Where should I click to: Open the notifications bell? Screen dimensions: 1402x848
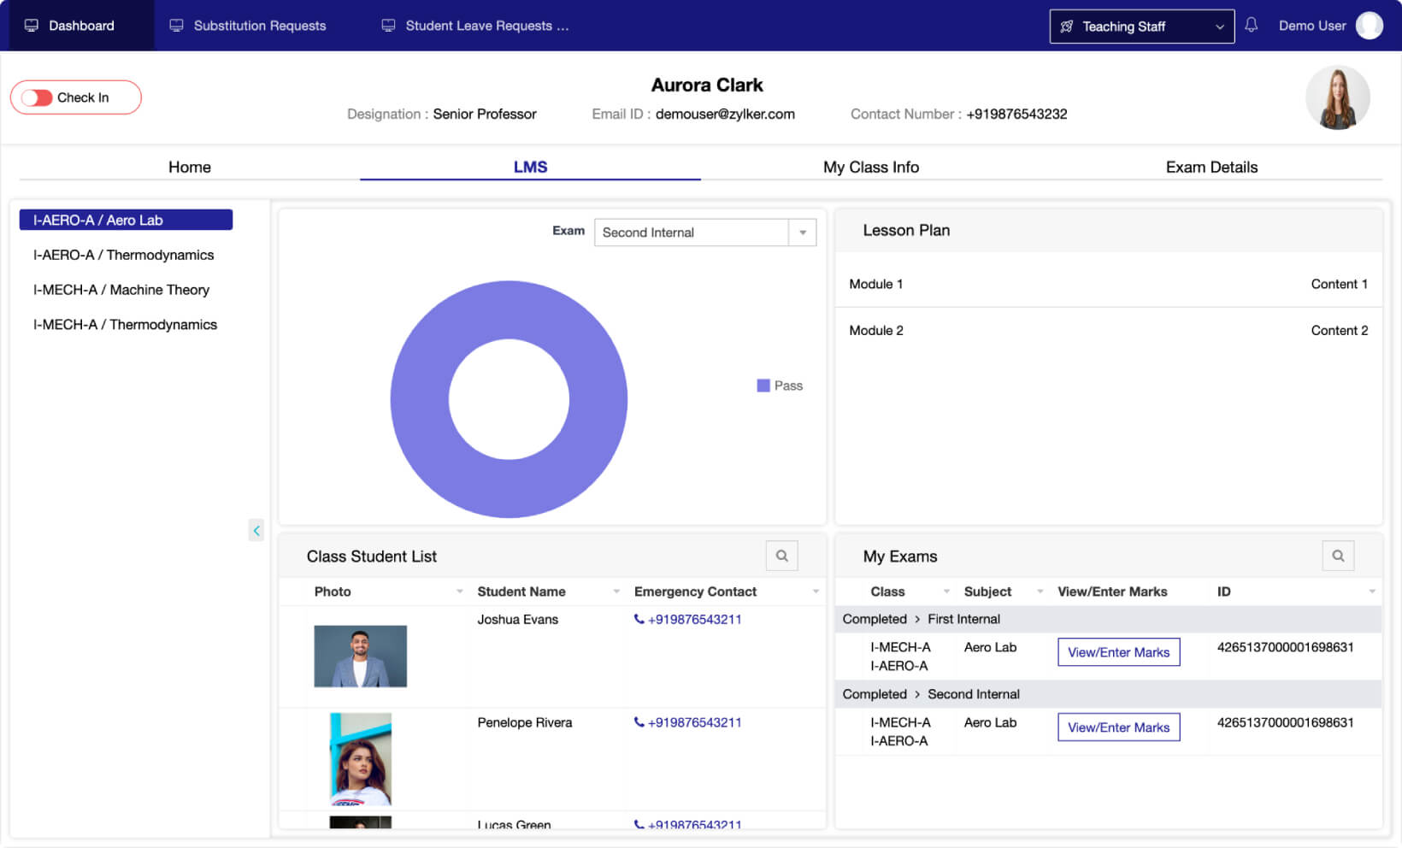(1251, 26)
